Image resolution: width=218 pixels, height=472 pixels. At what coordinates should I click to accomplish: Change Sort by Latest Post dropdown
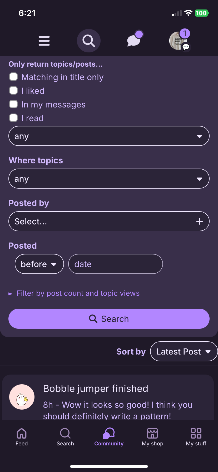pos(184,351)
